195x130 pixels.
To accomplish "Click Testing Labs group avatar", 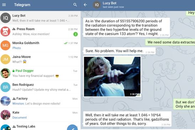I will (5, 127).
